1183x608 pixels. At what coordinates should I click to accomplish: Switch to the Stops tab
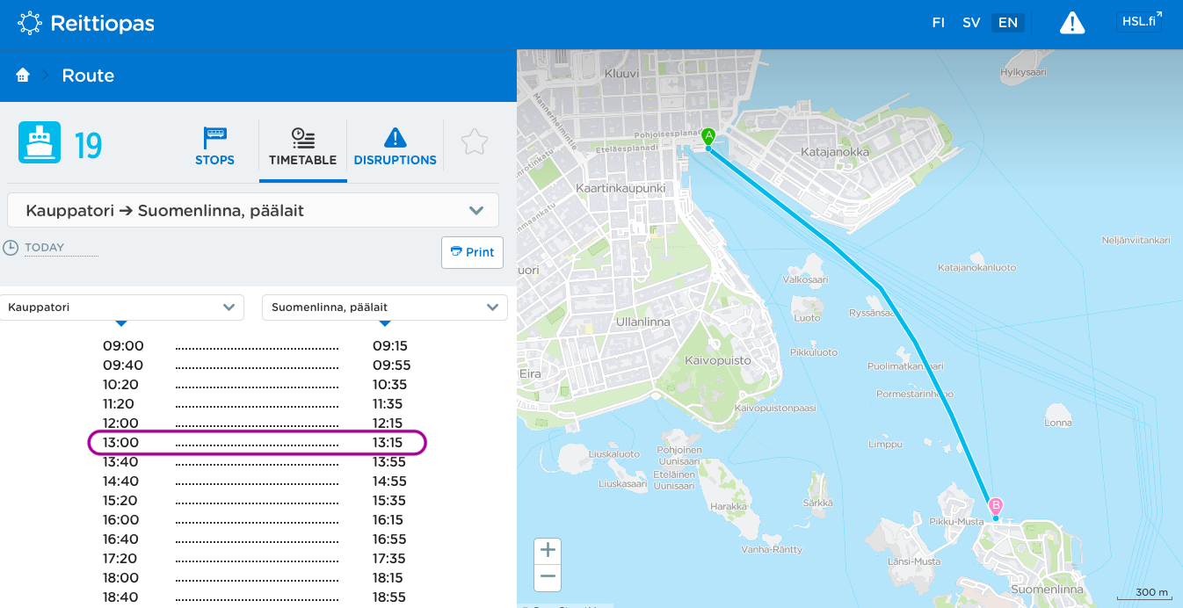(214, 146)
